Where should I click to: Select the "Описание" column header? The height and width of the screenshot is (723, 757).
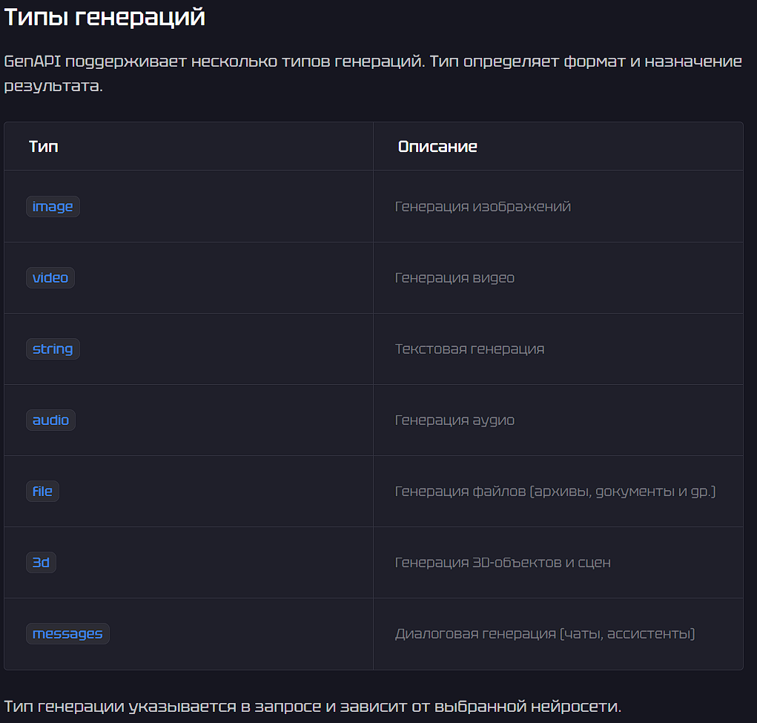[437, 146]
